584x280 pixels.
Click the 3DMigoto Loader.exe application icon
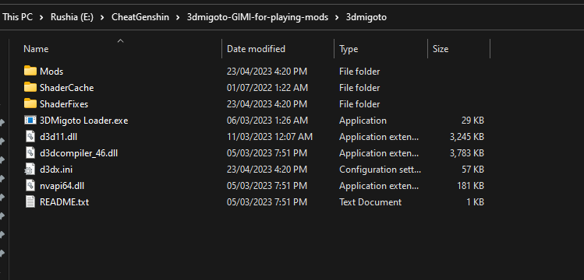click(30, 120)
